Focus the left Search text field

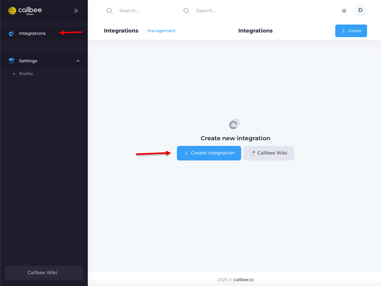pyautogui.click(x=145, y=11)
